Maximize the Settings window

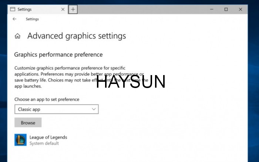226,9
